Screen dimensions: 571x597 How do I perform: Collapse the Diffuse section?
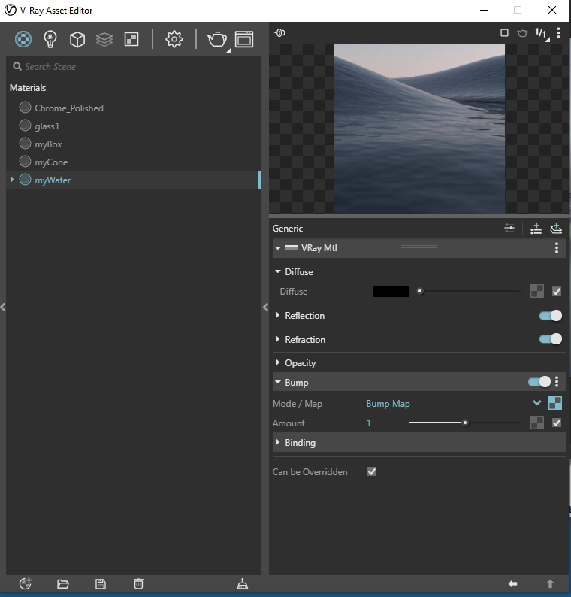pos(278,271)
